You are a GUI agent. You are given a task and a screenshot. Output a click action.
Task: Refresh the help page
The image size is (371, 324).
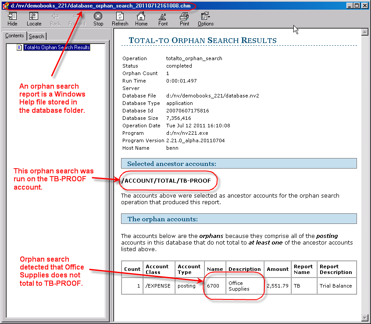(120, 19)
